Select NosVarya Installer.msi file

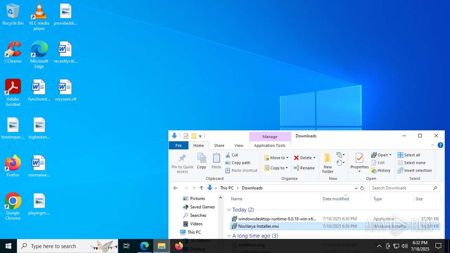pos(334,226)
